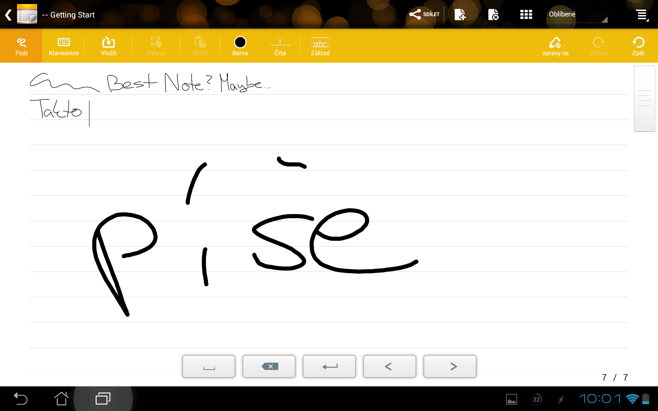Viewport: 658px width, 411px height.
Task: Expand the Oblíbené dropdown
Action: coord(576,14)
